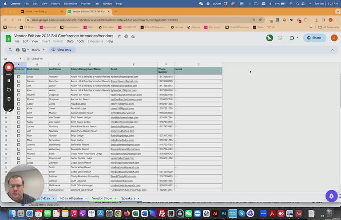Click the move-to-folder icon beside title

pyautogui.click(x=126, y=36)
